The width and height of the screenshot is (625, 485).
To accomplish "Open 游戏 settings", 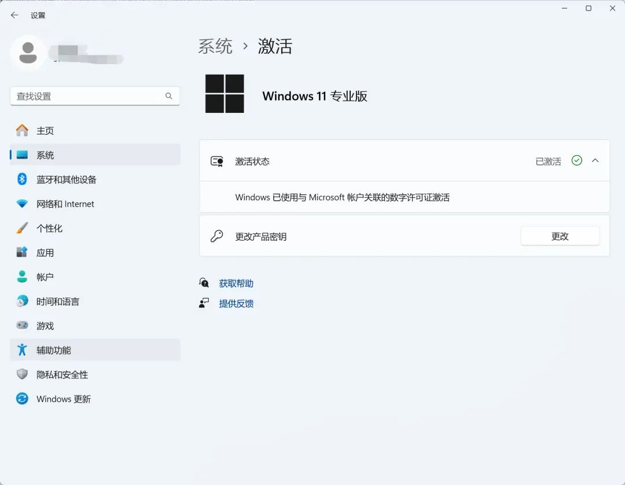I will [x=95, y=326].
